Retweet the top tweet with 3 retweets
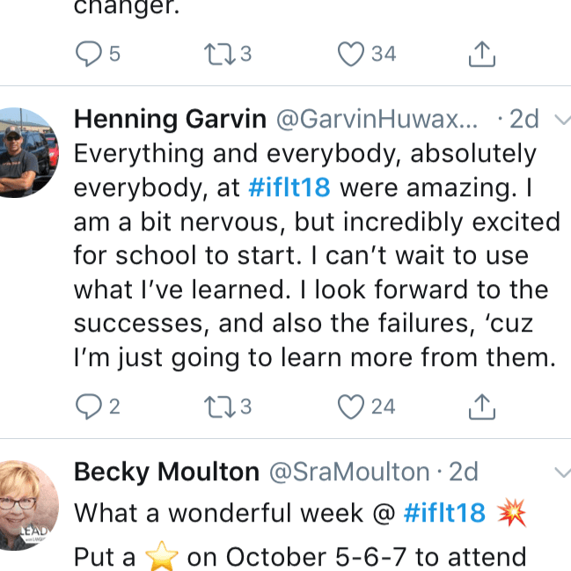Viewport: 571px width, 571px height. click(x=216, y=54)
